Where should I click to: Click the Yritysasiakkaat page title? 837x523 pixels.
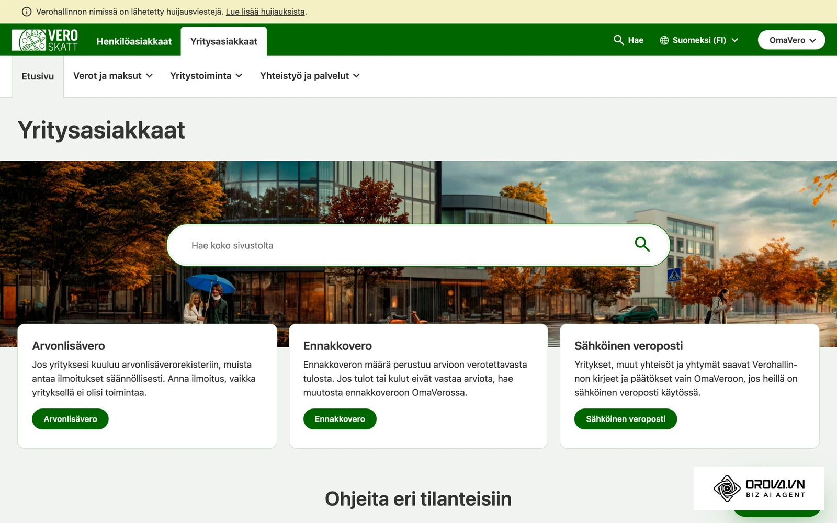[x=101, y=130]
